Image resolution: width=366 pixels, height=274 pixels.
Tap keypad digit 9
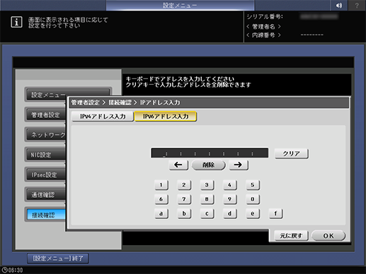[230, 199]
